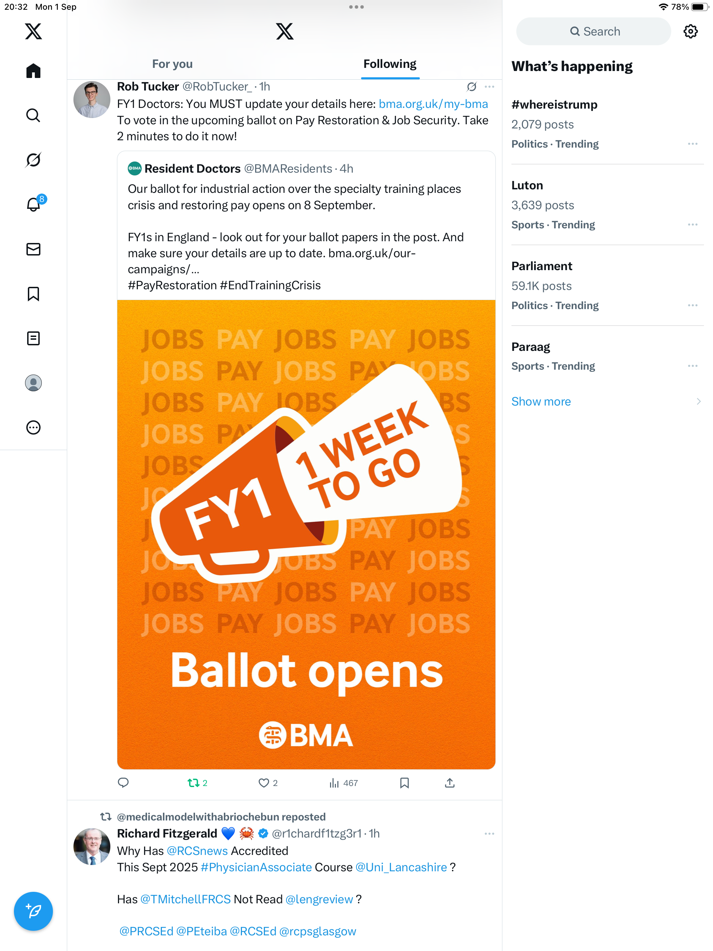Select the Following tab
This screenshot has width=713, height=951.
(390, 64)
